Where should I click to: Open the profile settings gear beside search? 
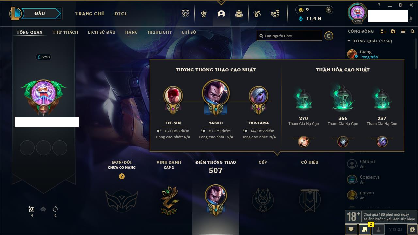(329, 36)
